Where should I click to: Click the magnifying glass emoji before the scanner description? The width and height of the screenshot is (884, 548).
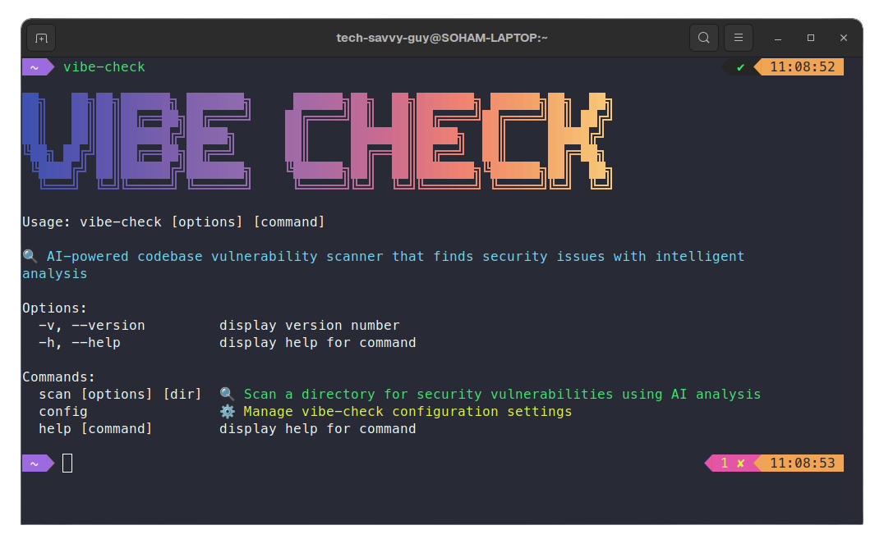point(30,255)
